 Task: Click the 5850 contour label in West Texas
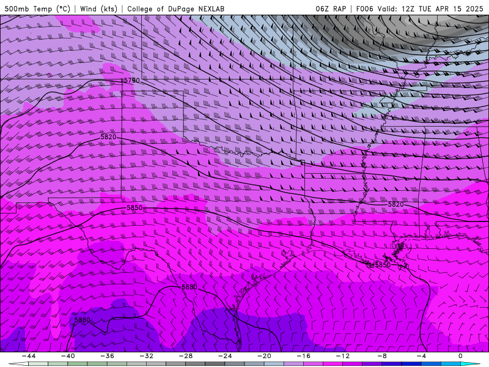tap(134, 208)
